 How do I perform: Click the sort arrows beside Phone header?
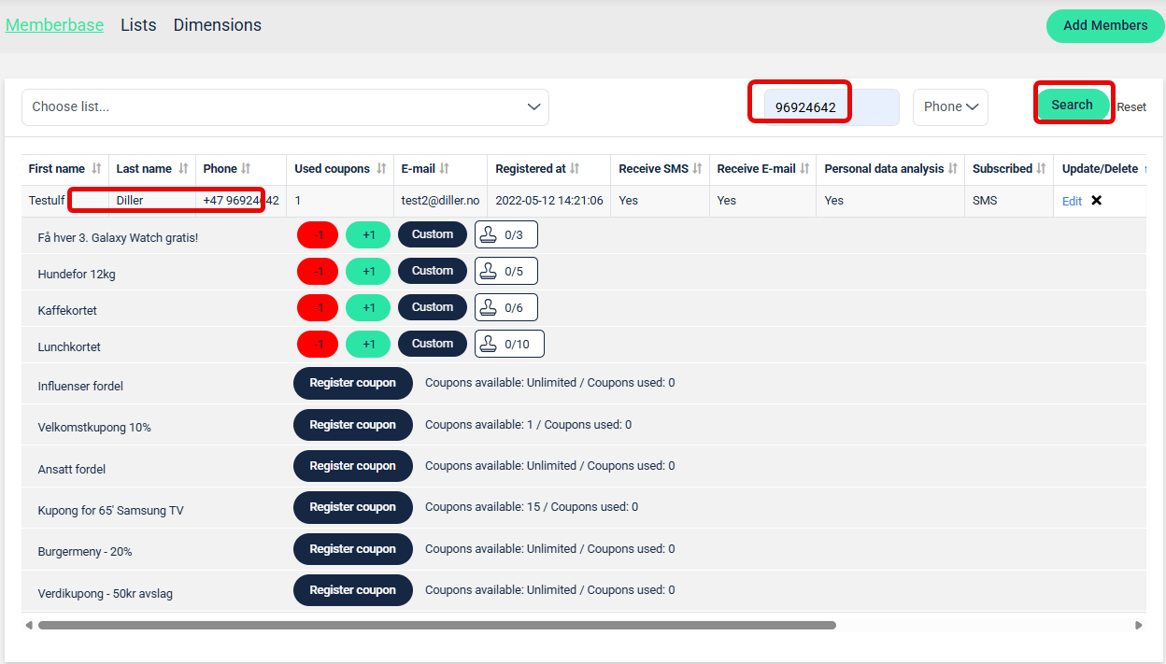[x=246, y=169]
